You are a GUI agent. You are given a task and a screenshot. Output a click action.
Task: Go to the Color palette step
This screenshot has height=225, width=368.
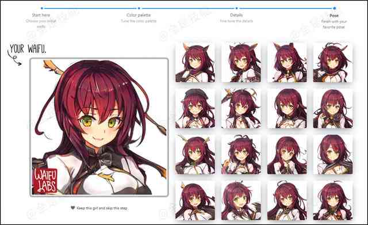point(139,15)
